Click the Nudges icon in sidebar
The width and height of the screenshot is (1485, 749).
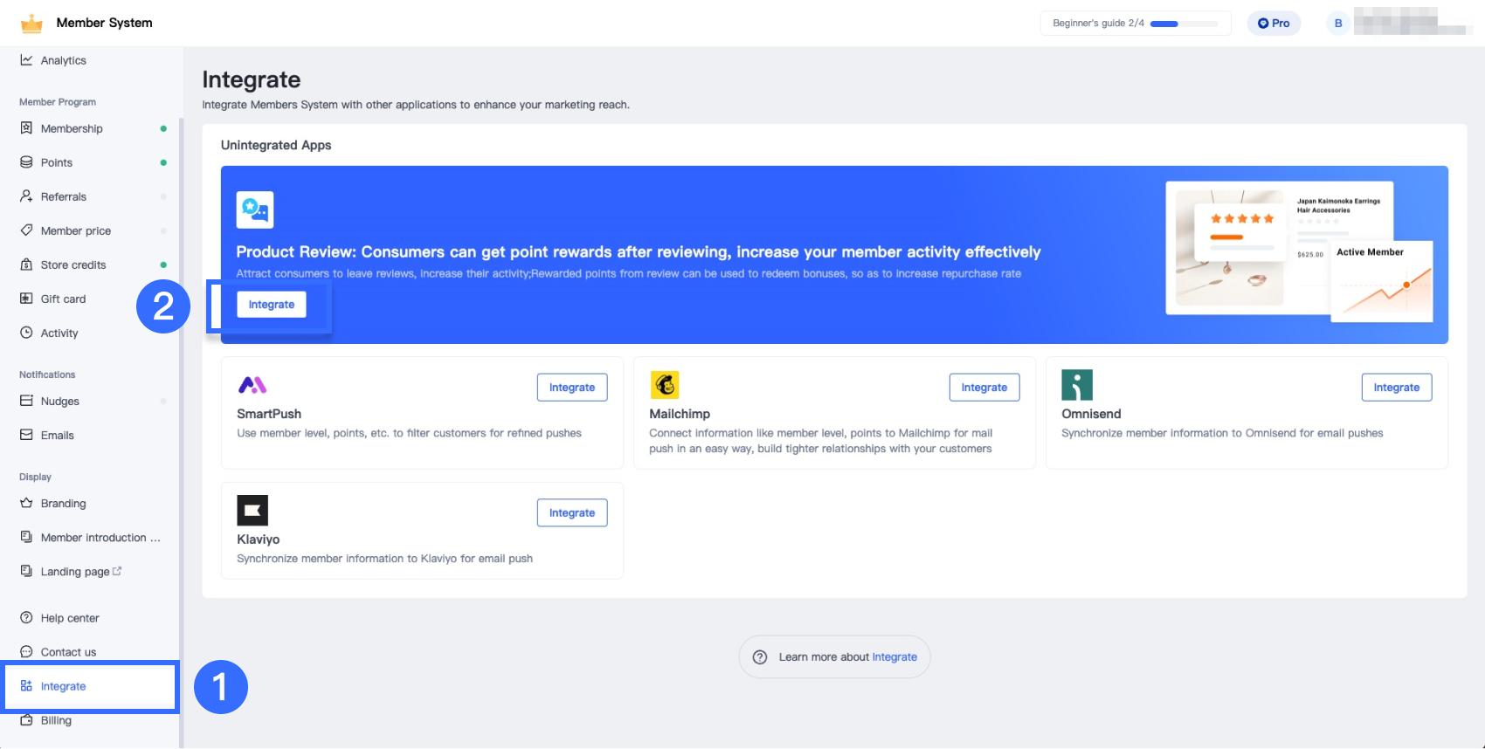pyautogui.click(x=26, y=401)
